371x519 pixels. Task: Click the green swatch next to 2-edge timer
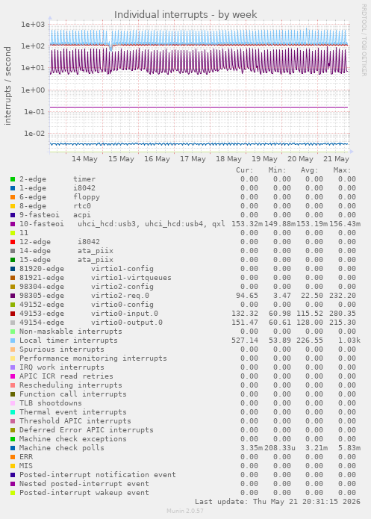(x=13, y=179)
